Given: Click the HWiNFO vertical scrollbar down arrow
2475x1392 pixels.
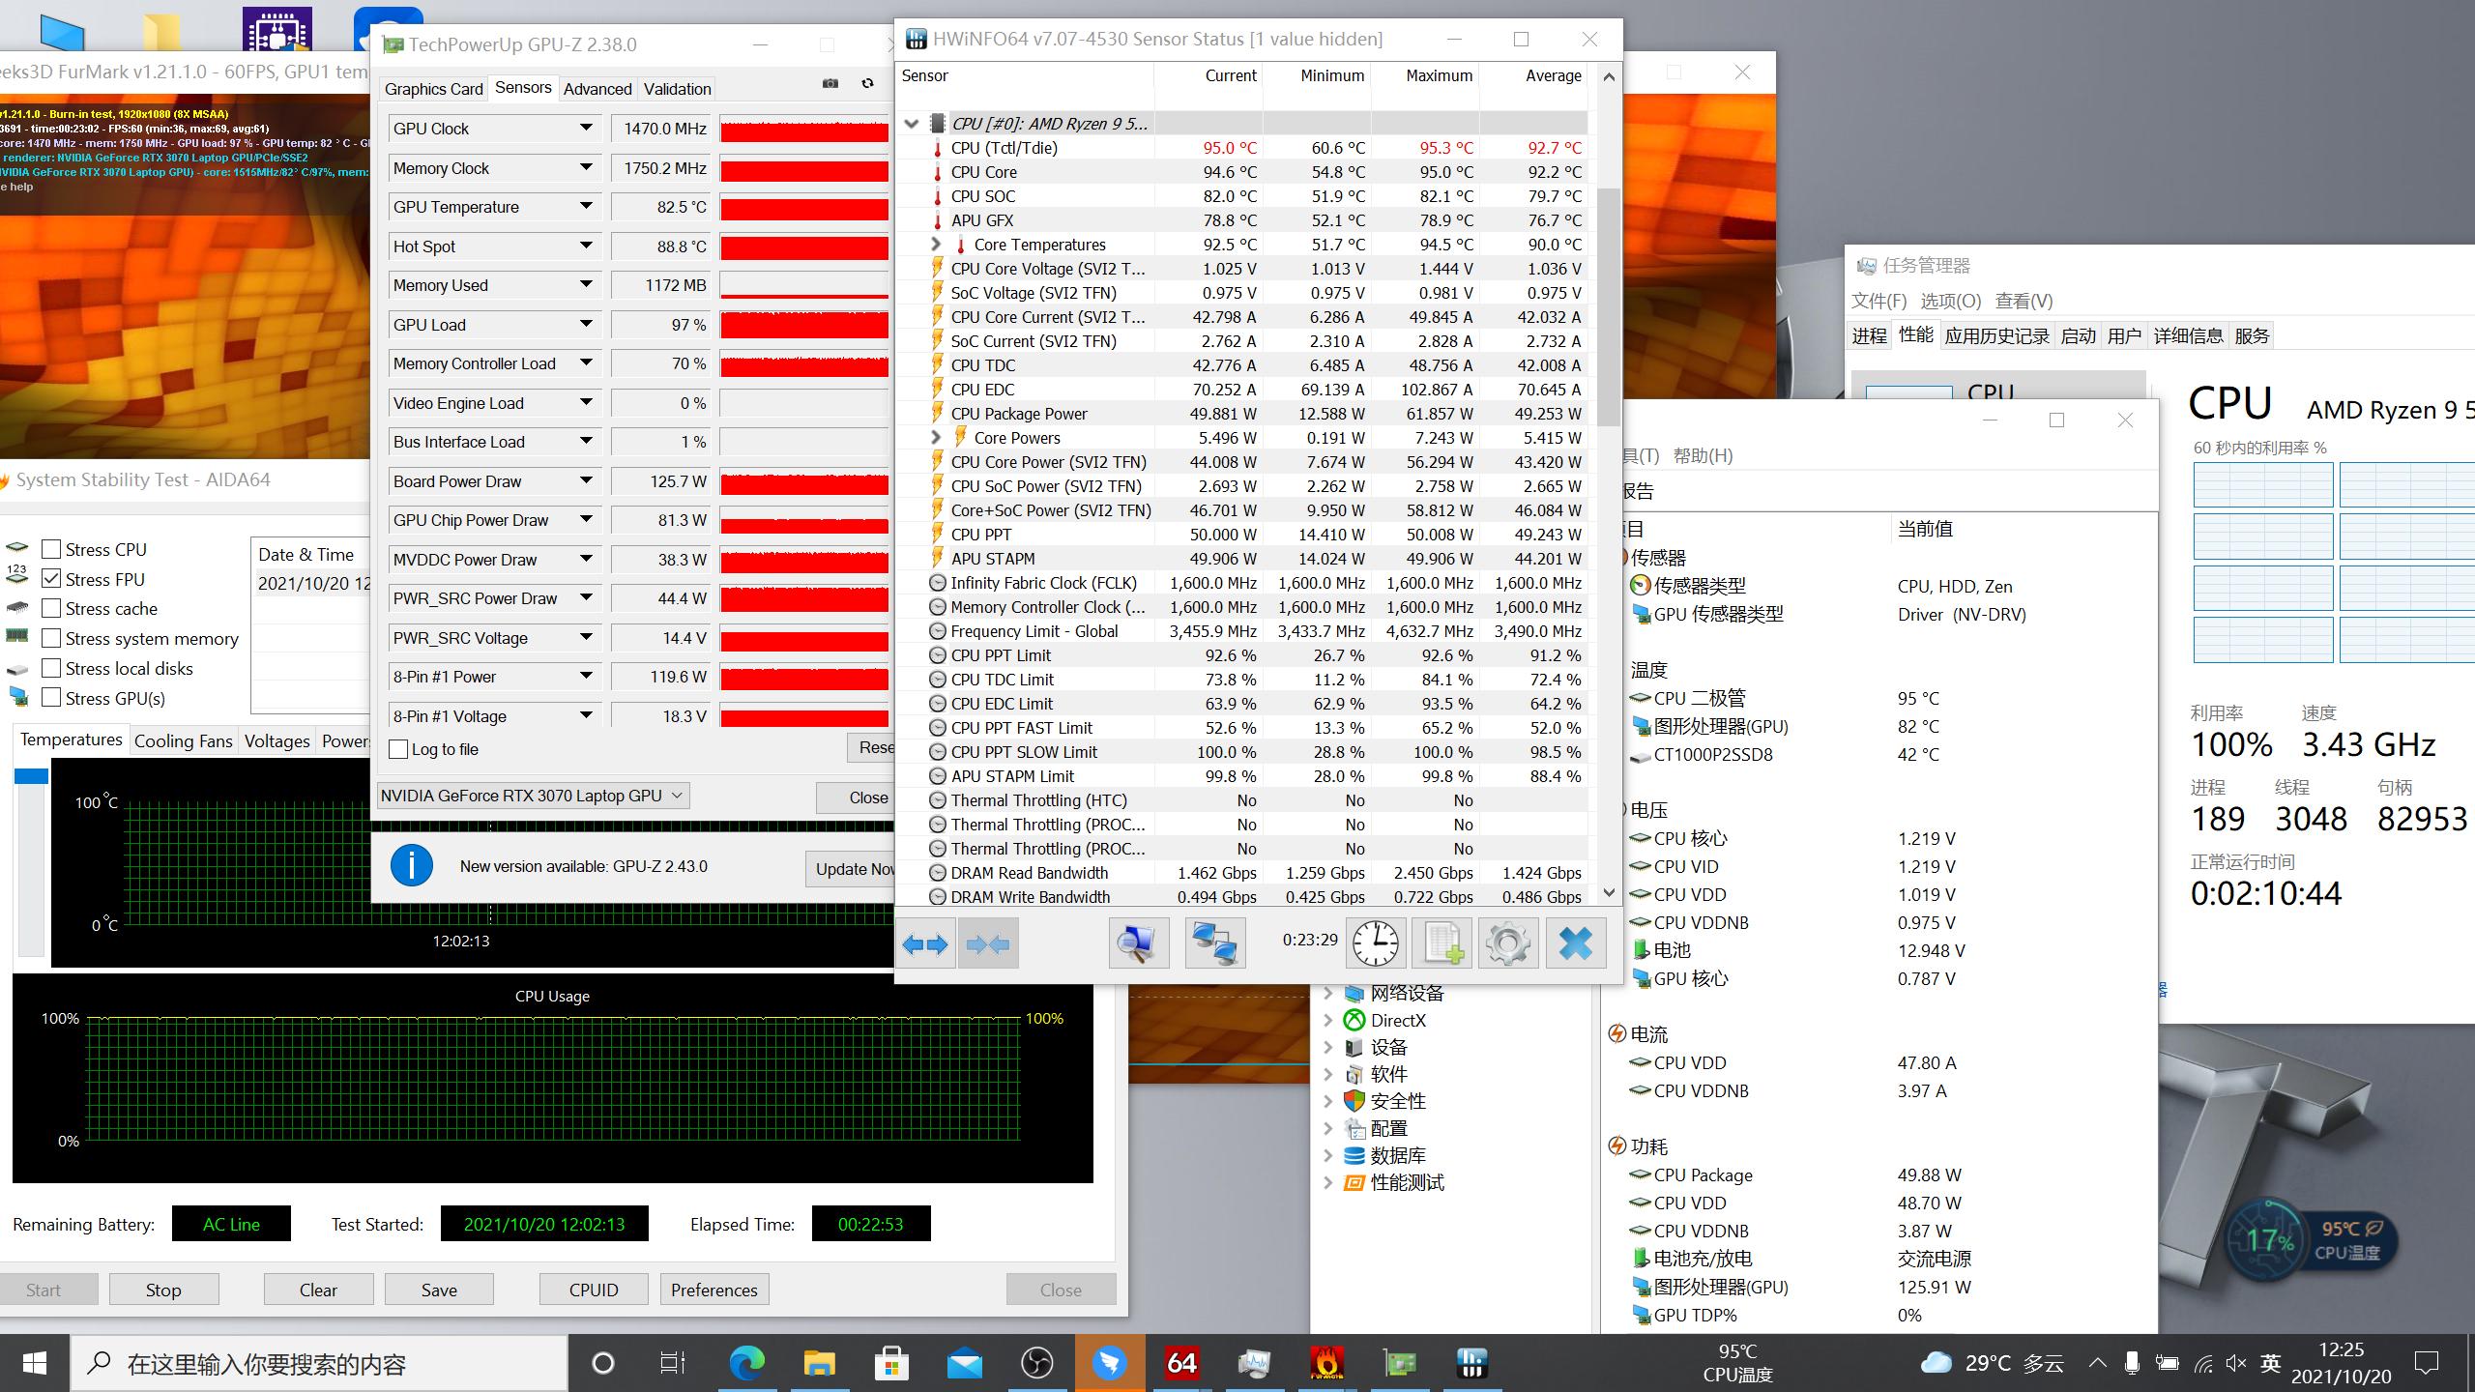Looking at the screenshot, I should (x=1609, y=893).
